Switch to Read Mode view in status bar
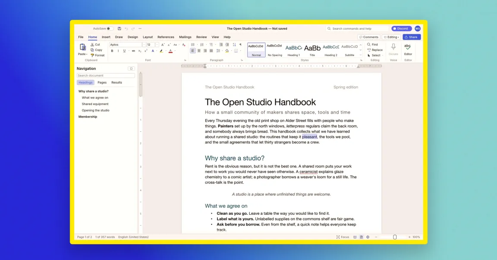Viewport: 497px width, 260px height. [x=355, y=237]
